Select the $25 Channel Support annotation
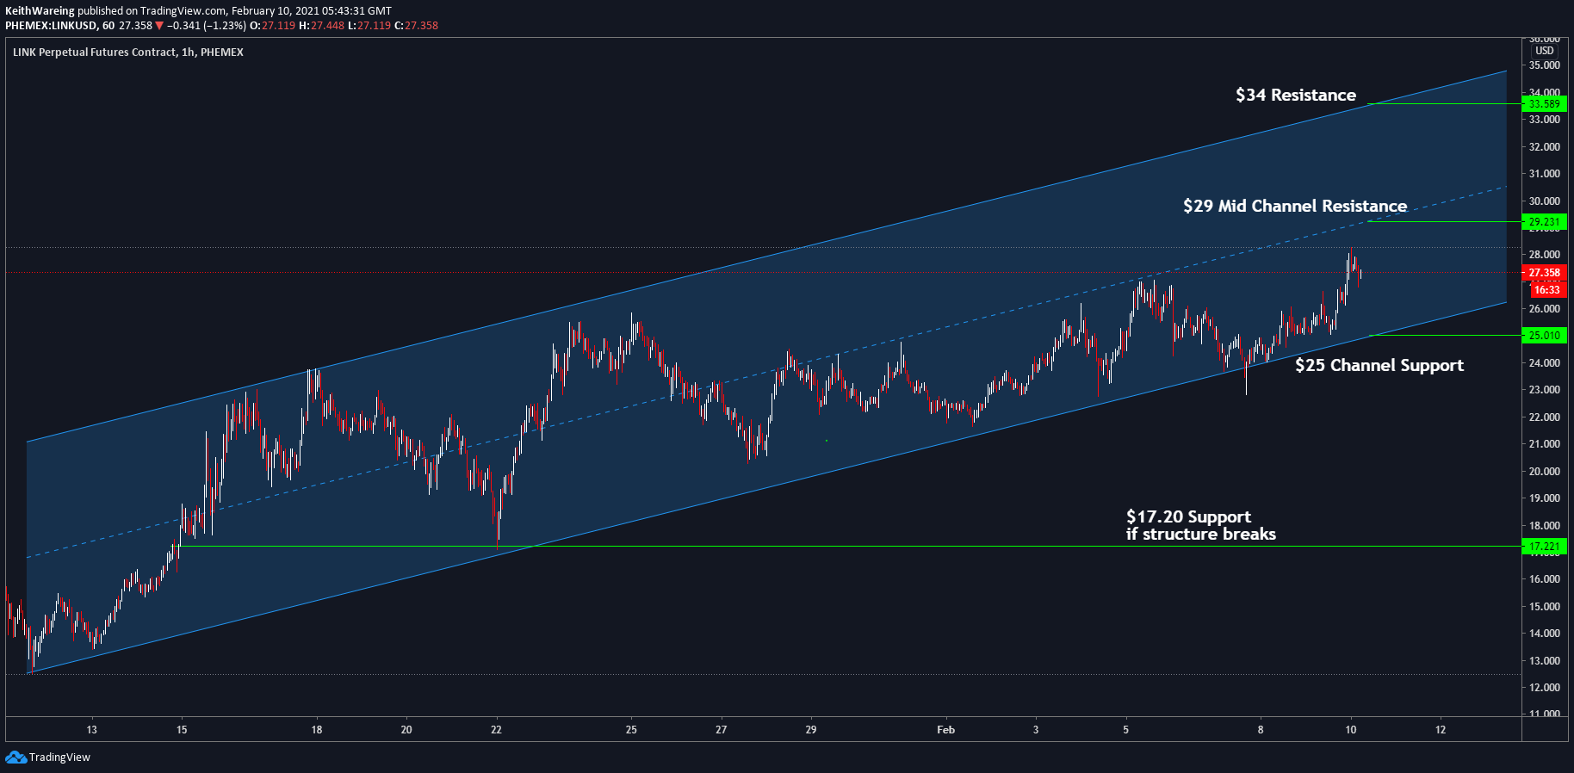Image resolution: width=1574 pixels, height=773 pixels. click(1379, 366)
